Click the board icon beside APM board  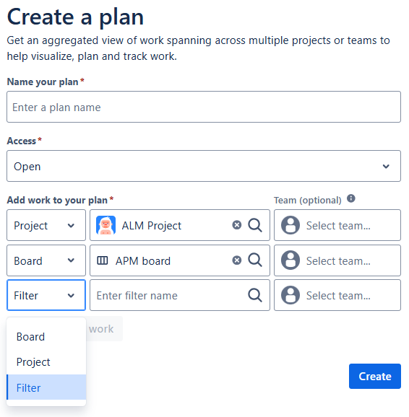[103, 260]
